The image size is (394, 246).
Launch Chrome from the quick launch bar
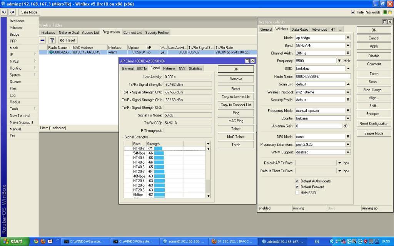36,241
